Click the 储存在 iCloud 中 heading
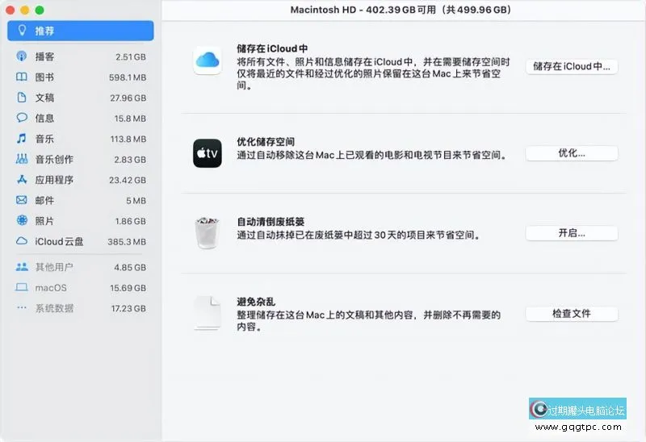Screen dimensions: 646x442 [x=272, y=48]
